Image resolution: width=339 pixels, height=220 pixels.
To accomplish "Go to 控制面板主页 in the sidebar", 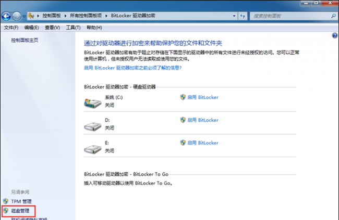I will 25,40.
